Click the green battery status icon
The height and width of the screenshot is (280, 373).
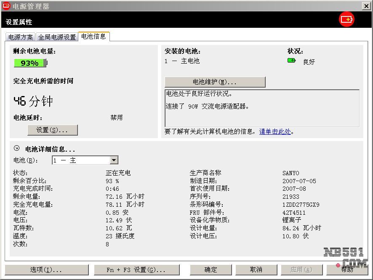(291, 61)
